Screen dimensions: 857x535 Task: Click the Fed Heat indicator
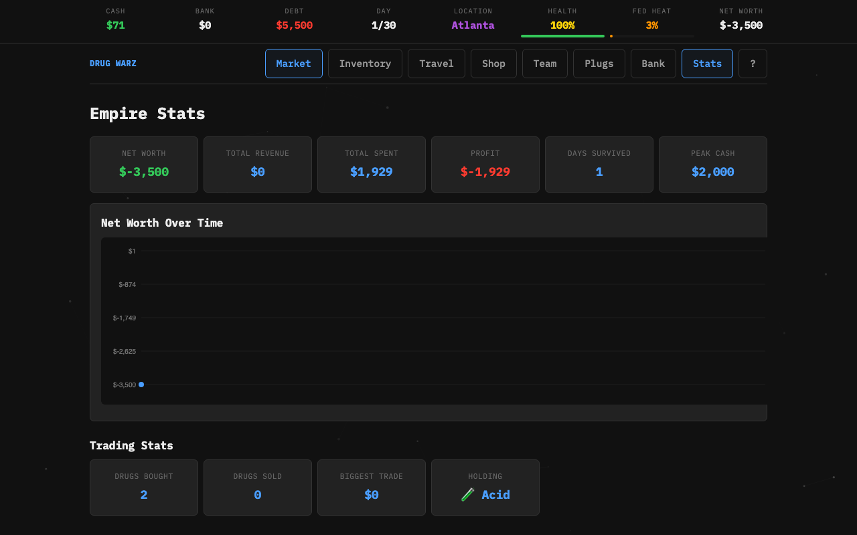coord(651,25)
